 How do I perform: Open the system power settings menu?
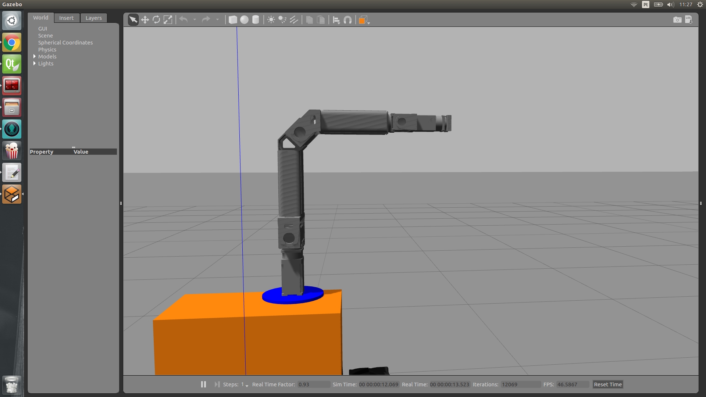pos(700,4)
